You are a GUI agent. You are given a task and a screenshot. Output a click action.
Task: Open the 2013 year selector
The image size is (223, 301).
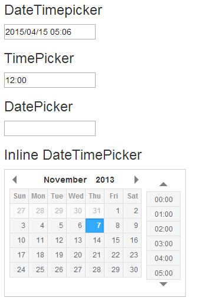point(105,180)
